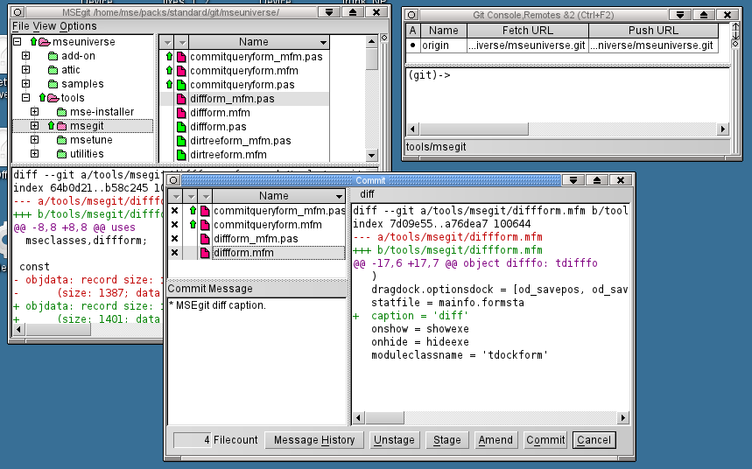Viewport: 752px width, 469px height.
Task: Click the green file icon of commitqueryform.pas in MSEgit
Action: coord(181,85)
